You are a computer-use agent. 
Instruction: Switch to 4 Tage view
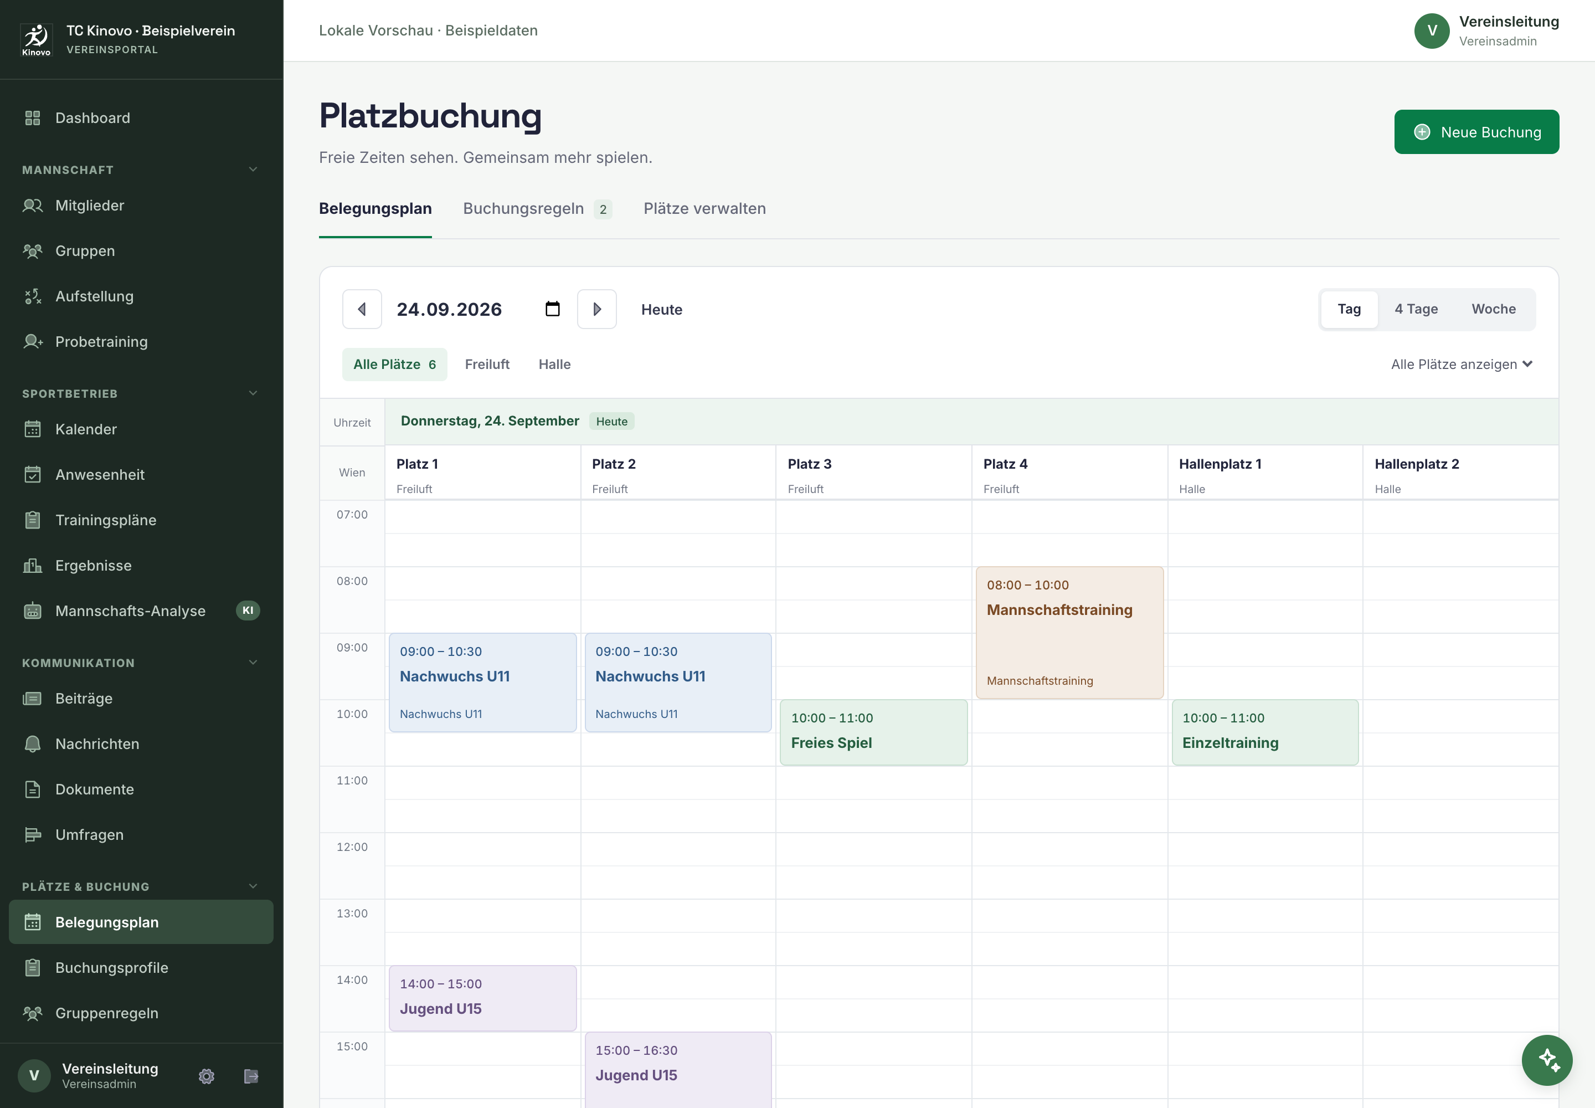click(x=1416, y=309)
